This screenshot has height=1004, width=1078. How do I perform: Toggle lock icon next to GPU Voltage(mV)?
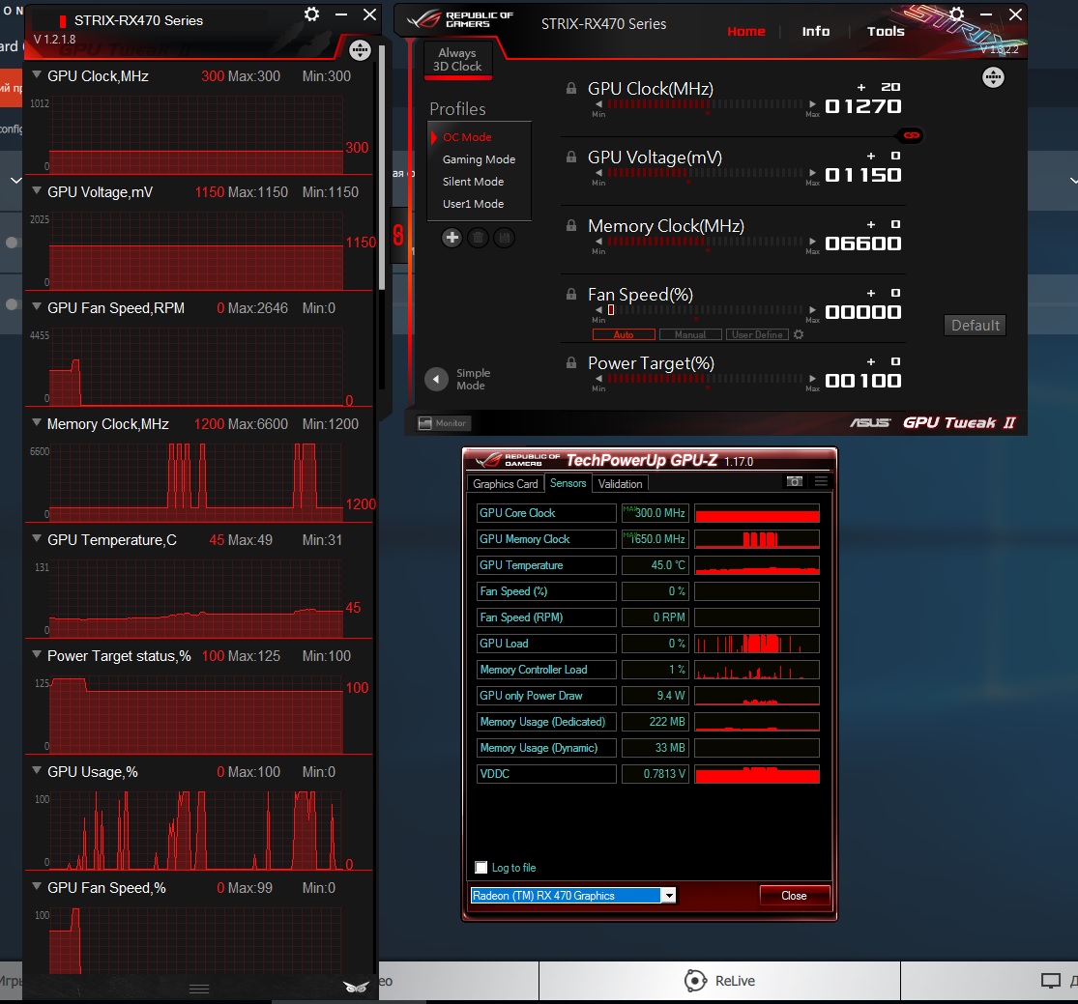pyautogui.click(x=570, y=157)
